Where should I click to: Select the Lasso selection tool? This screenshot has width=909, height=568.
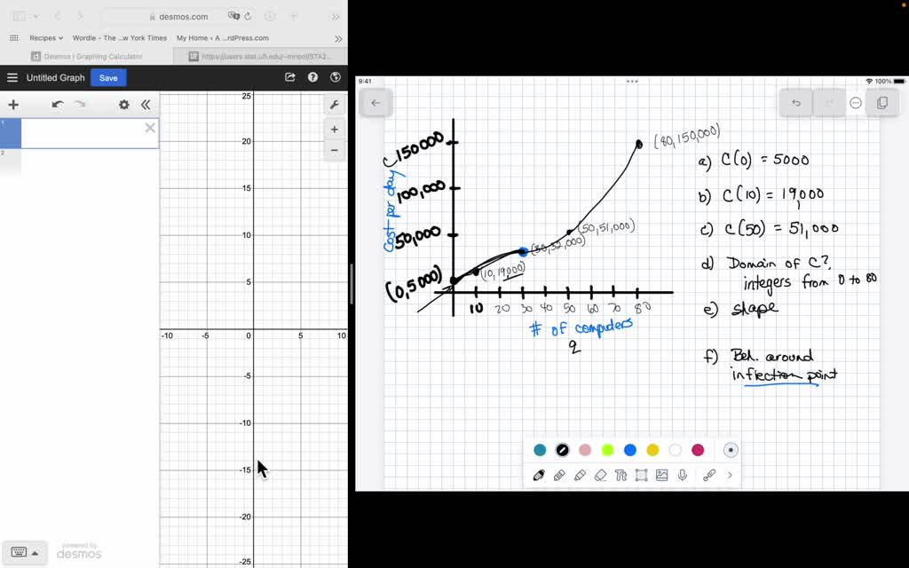(x=641, y=476)
